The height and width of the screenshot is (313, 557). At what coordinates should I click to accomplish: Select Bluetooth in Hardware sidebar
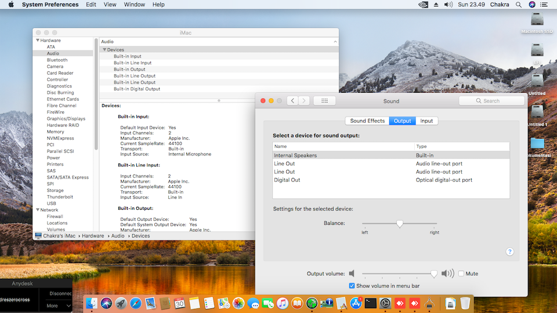[57, 60]
